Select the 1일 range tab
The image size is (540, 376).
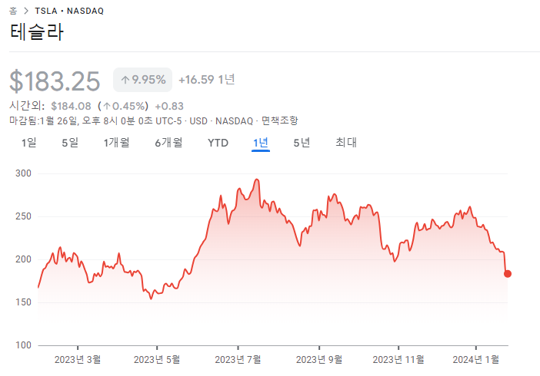point(29,143)
